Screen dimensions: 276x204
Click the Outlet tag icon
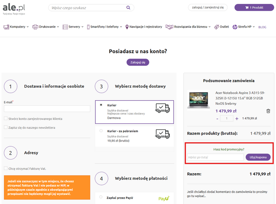(217, 27)
